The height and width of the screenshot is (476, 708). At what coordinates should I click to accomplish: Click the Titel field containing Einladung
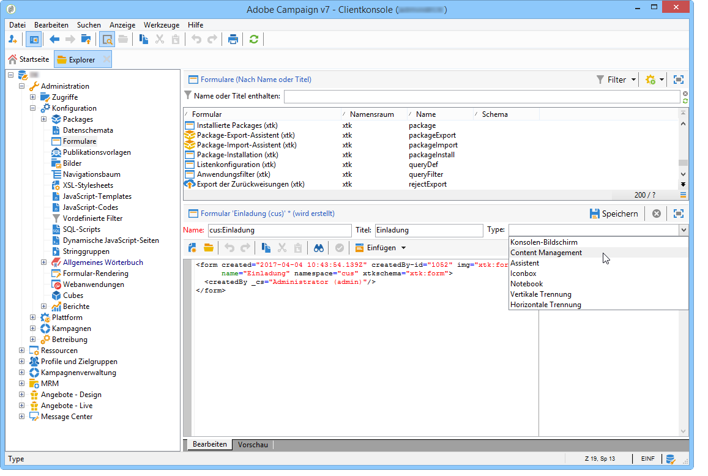point(429,230)
